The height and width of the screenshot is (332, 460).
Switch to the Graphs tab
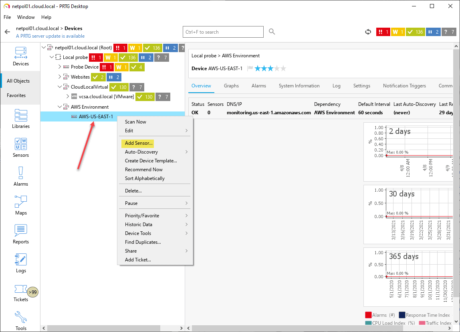231,86
